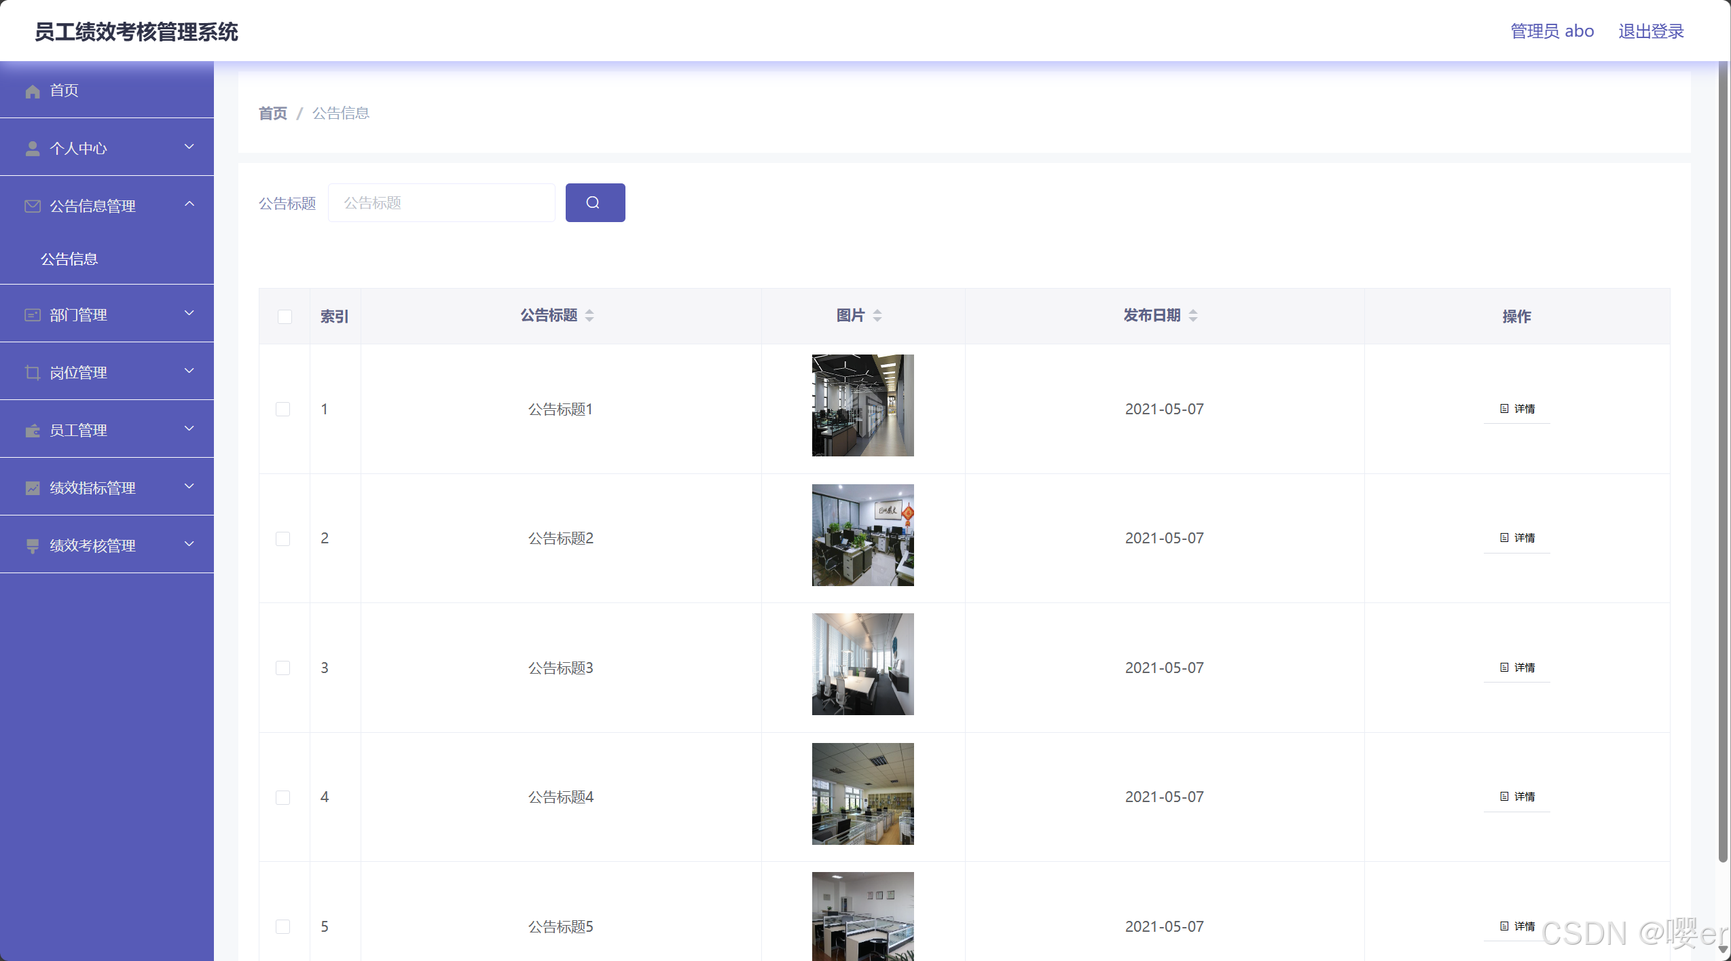Image resolution: width=1731 pixels, height=961 pixels.
Task: Click the 公告标题 search input field
Action: 441,202
